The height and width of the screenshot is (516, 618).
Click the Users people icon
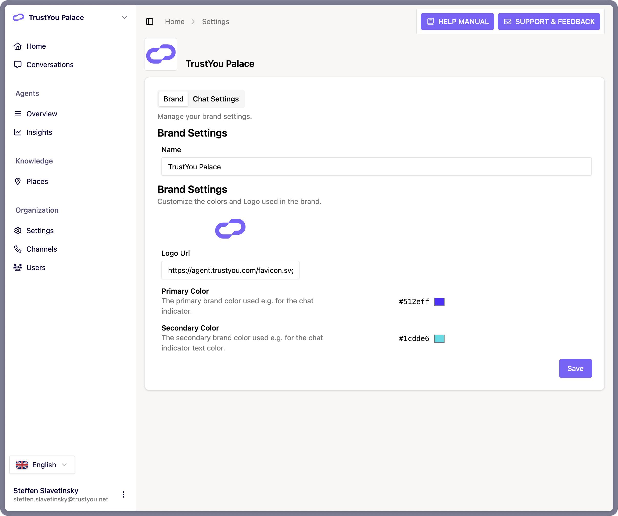coord(18,267)
